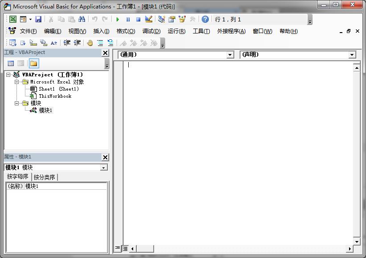This screenshot has height=258, width=366.
Task: Open Help with question mark icon
Action: (x=205, y=19)
